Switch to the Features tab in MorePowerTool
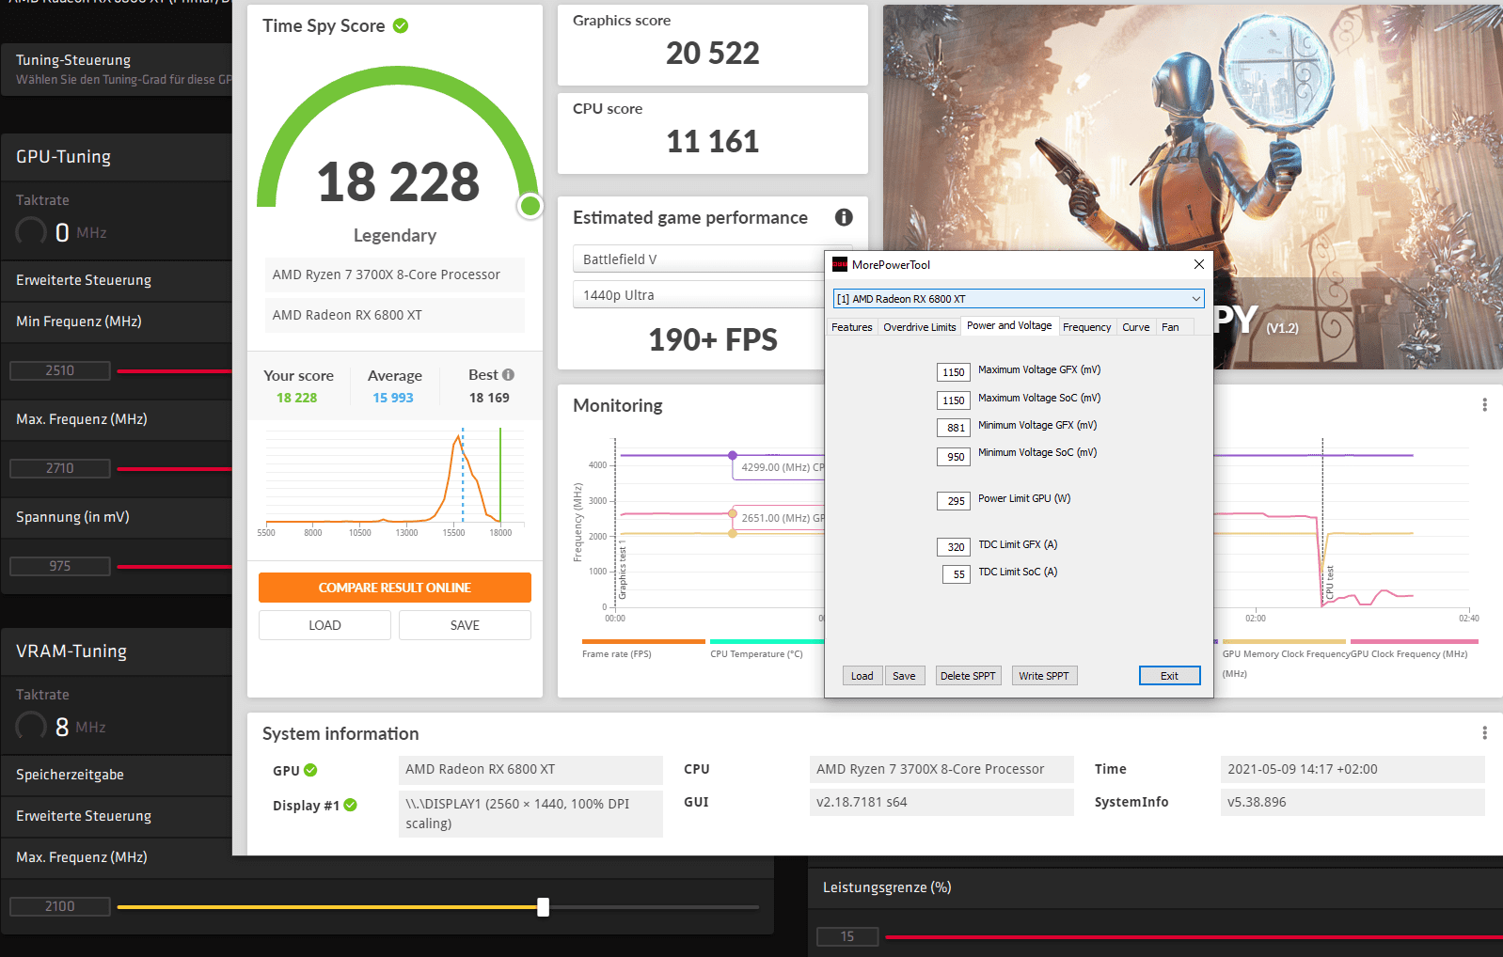 tap(851, 327)
